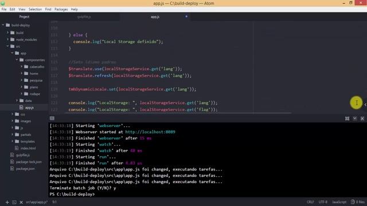This screenshot has width=367, height=206.
Task: Open the Find menu
Action: point(48,9)
